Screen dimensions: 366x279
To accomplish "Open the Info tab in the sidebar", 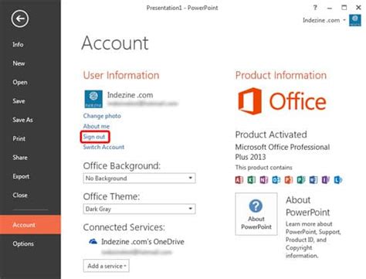I will tap(18, 45).
